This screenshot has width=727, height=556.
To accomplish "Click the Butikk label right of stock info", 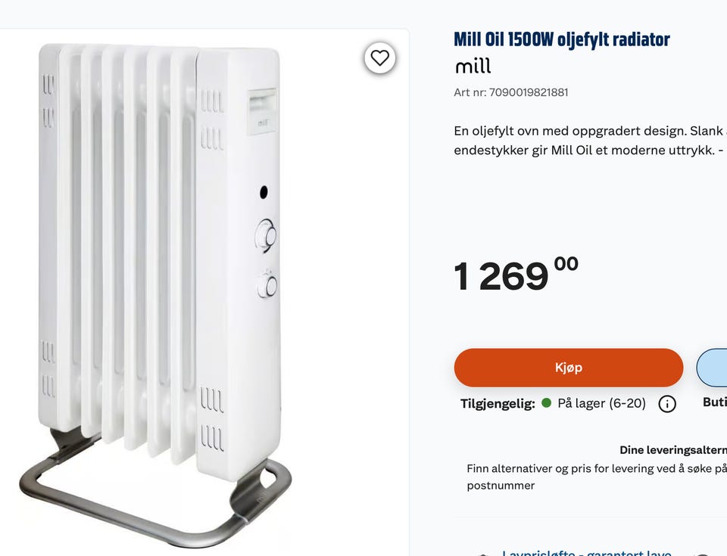I will 714,402.
